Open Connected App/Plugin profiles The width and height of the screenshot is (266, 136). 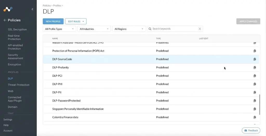tap(15, 99)
